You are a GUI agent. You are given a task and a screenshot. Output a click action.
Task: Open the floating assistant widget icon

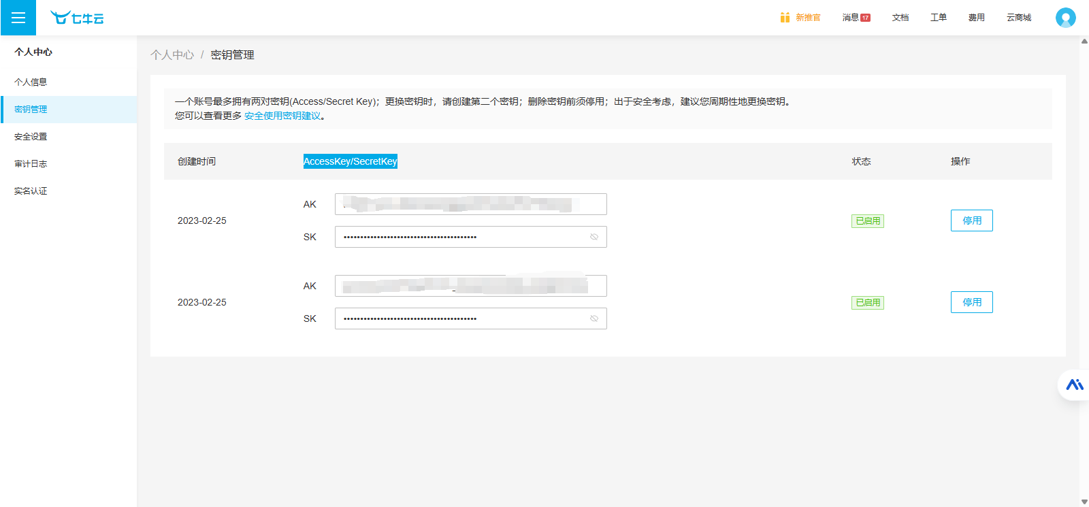(x=1074, y=385)
